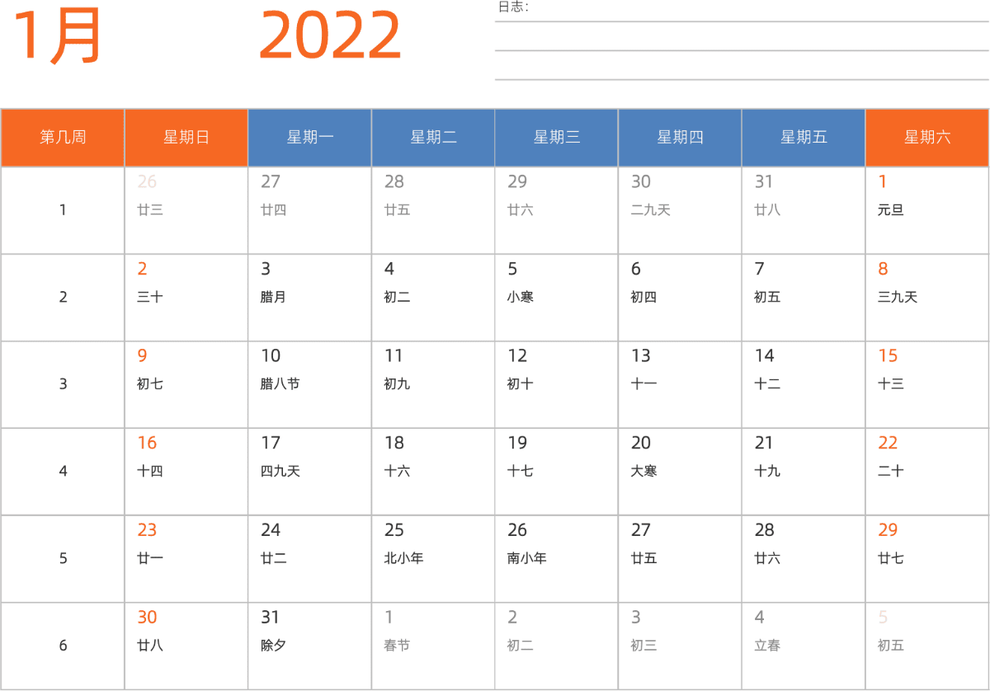The image size is (990, 691).
Task: Click the 廿七 label under January 29
Action: [891, 558]
